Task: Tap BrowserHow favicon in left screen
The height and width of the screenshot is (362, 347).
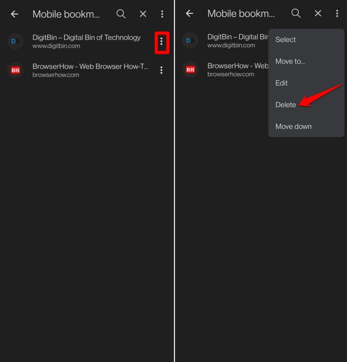Action: 15,70
